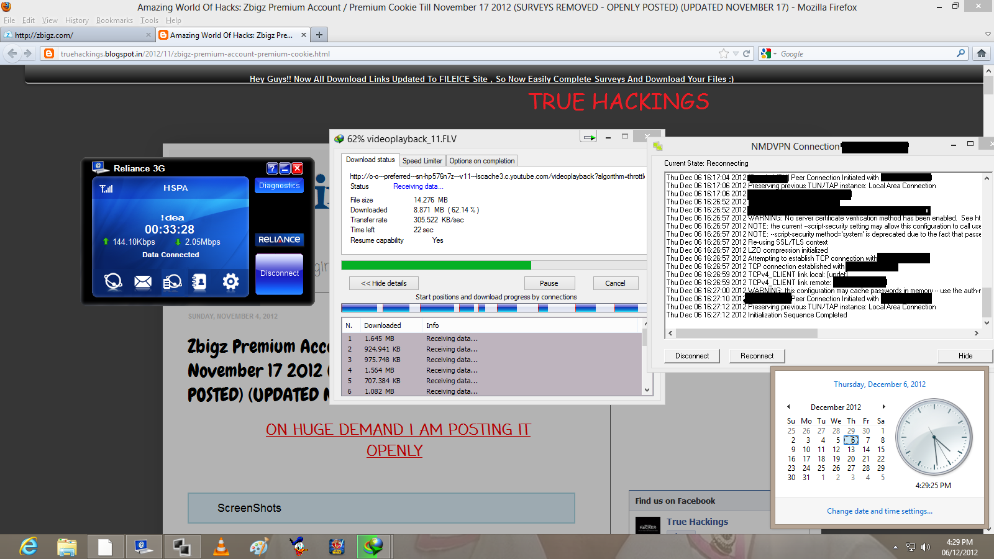Screen dimensions: 994x559
Task: Open the Firefox File menu
Action: (9, 20)
